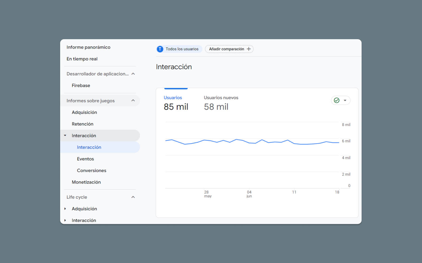The image size is (422, 263).
Task: Expand the Life cycle Interacción arrow
Action: click(65, 220)
